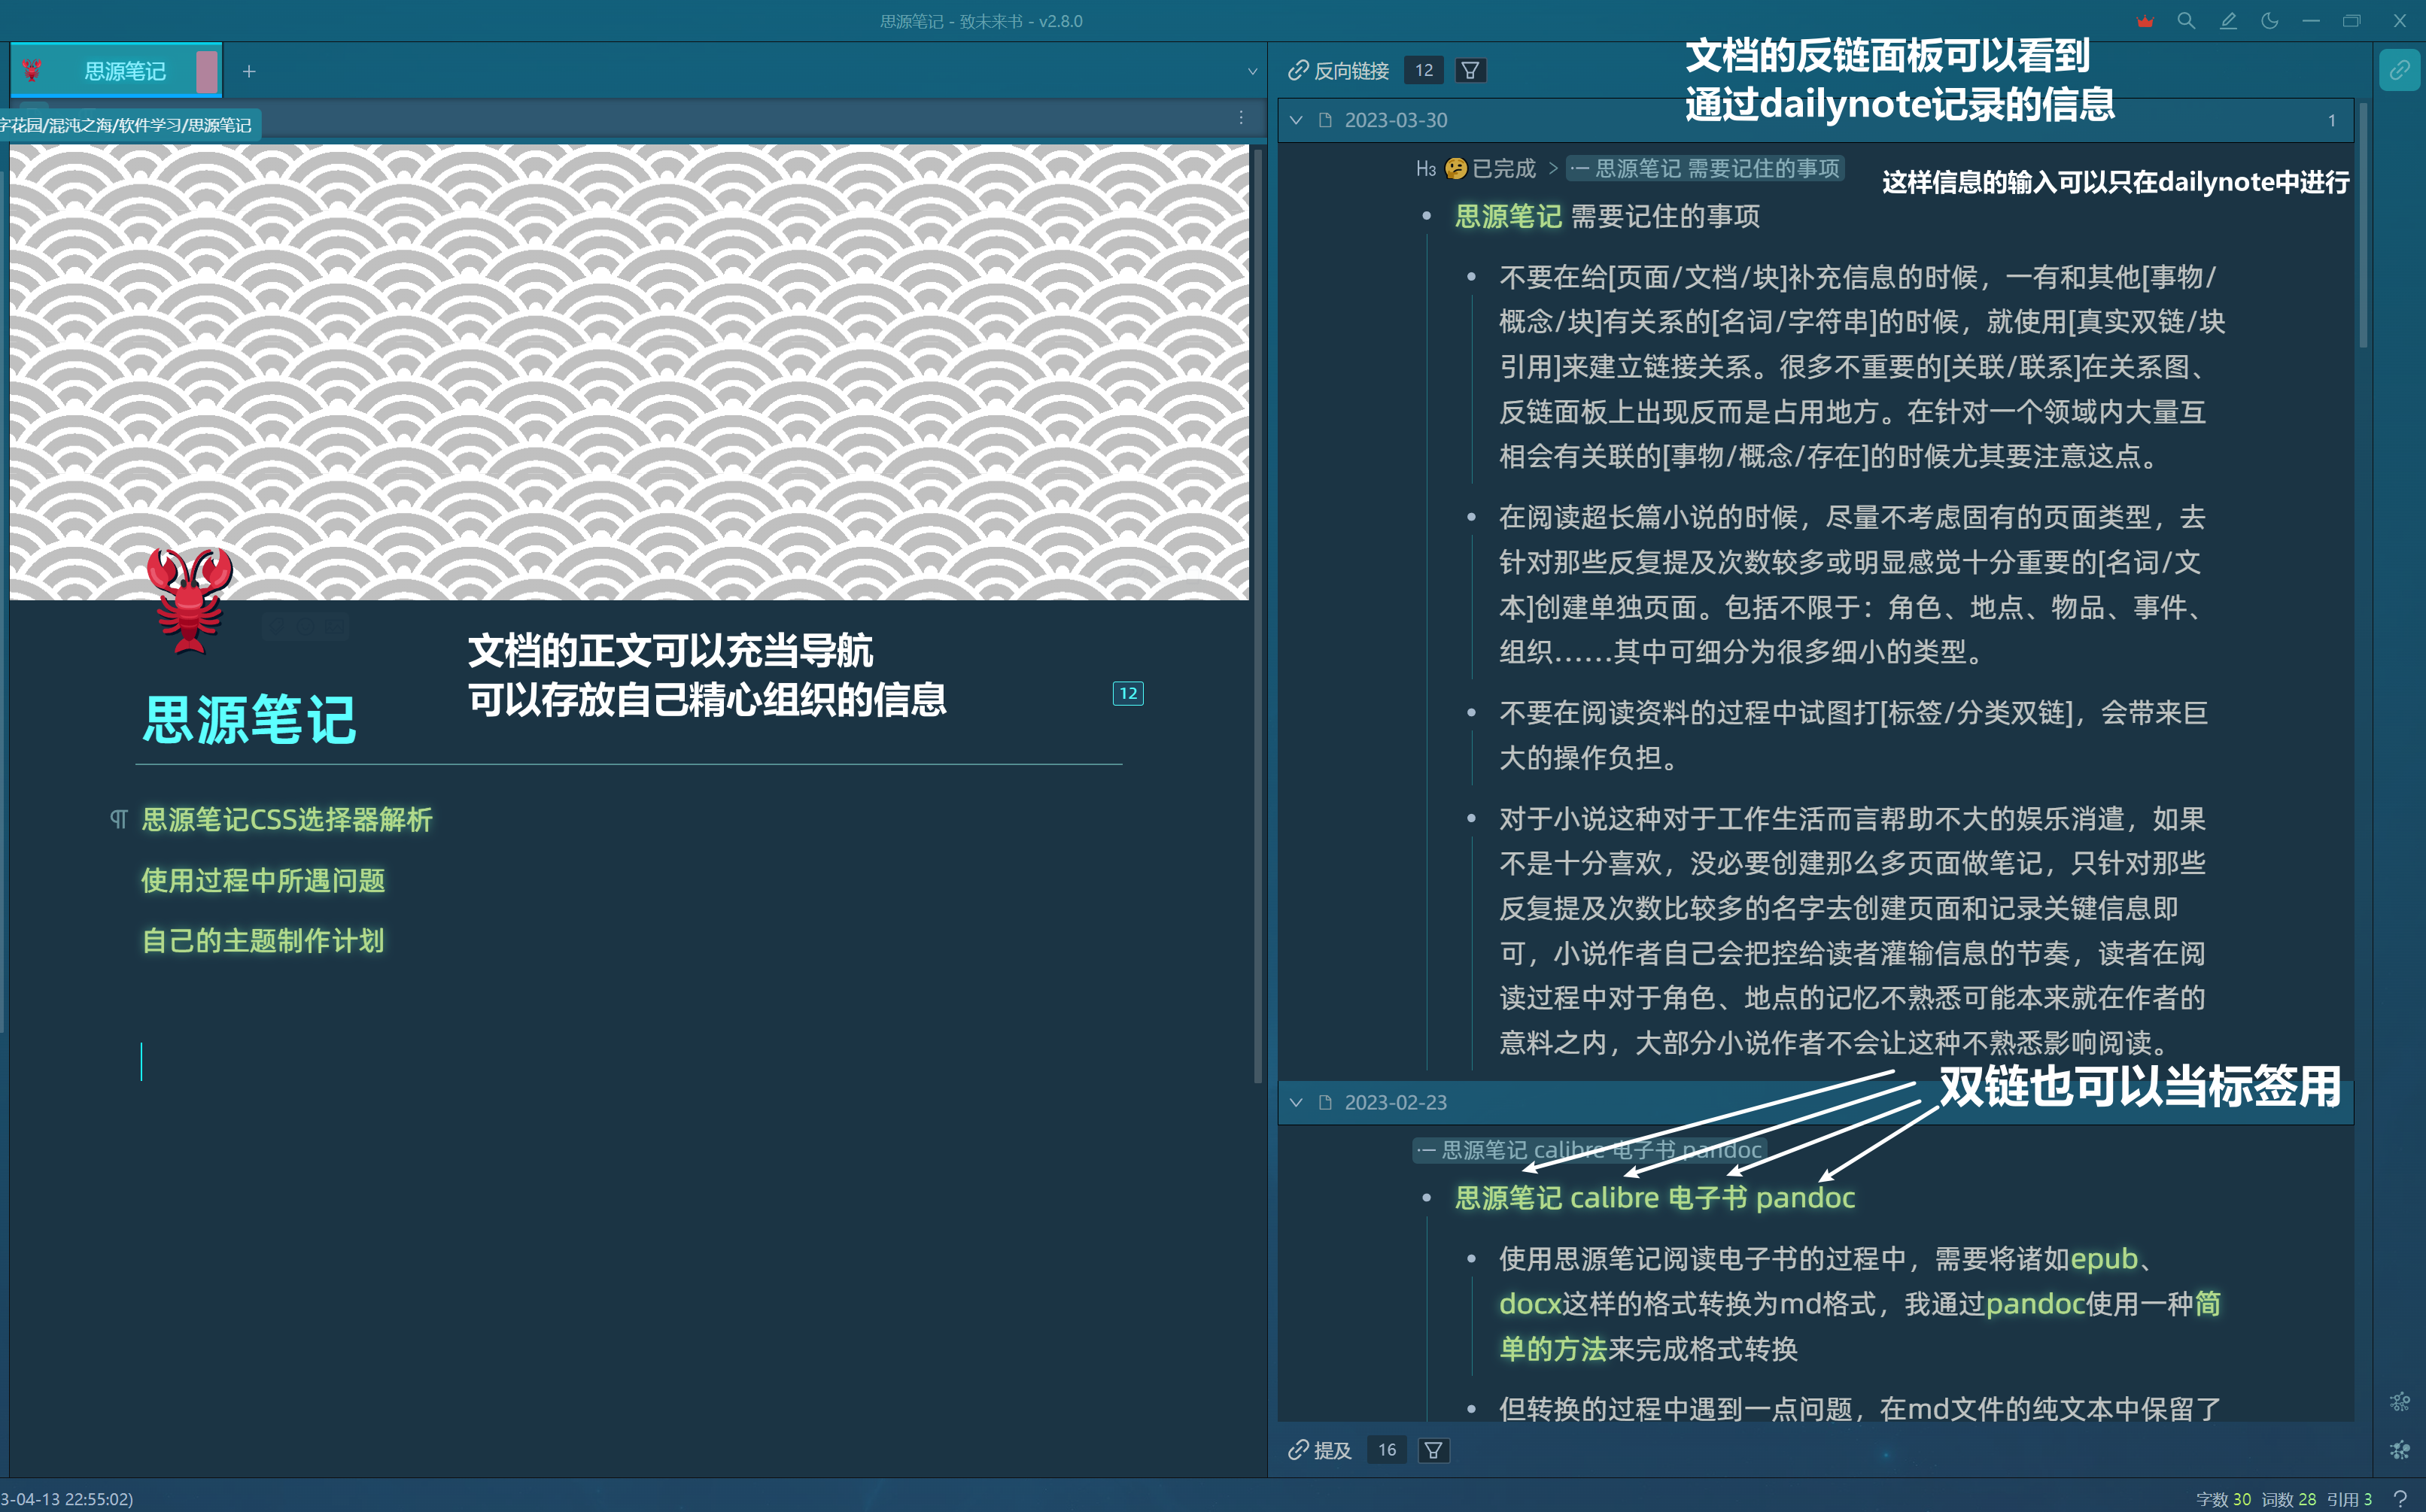Filter mentions using funnel icon
Viewport: 2426px width, 1512px height.
(x=1433, y=1450)
